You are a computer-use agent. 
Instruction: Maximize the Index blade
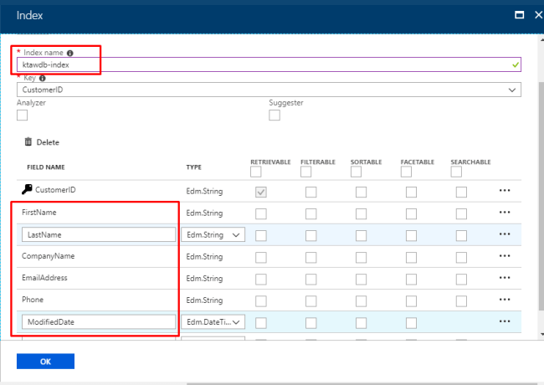pos(520,15)
